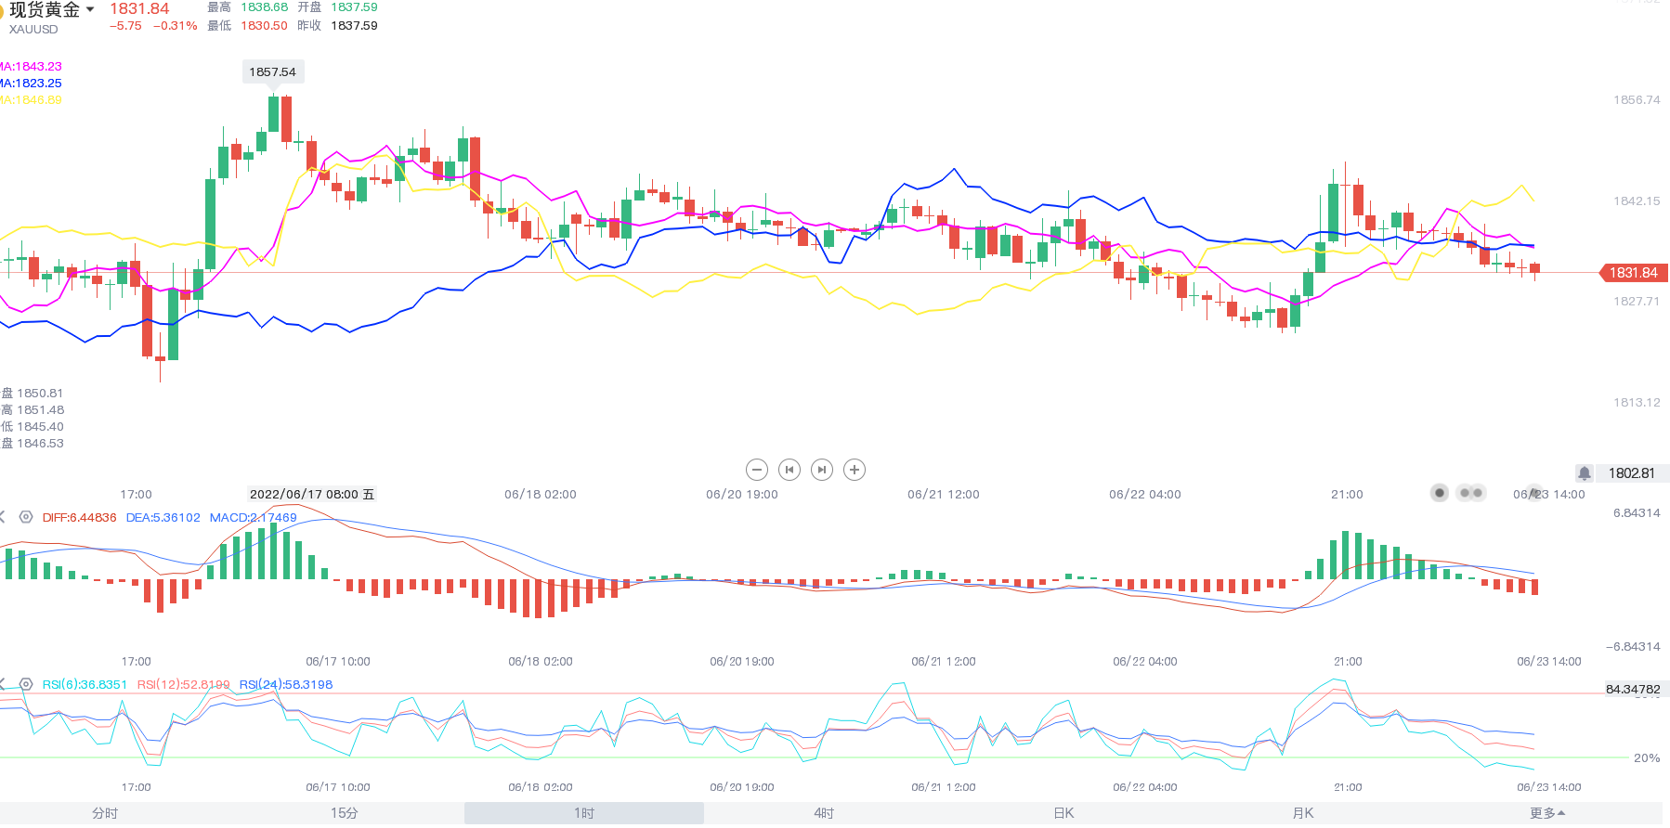Screen dimensions: 1670x828
Task: Click the MACD:2.17469 indicator value
Action: (x=254, y=518)
